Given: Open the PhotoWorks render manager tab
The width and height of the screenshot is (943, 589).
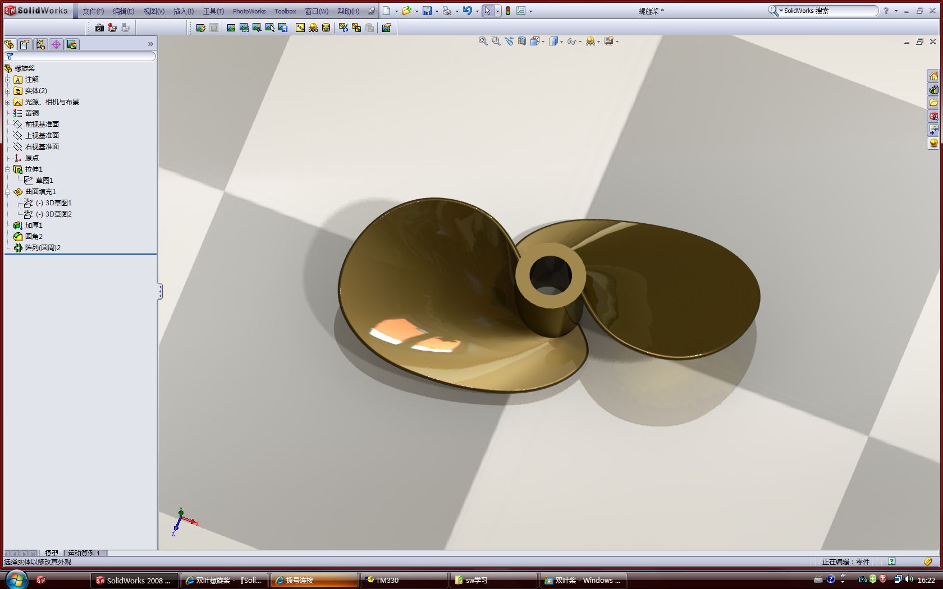Looking at the screenshot, I should pos(72,44).
